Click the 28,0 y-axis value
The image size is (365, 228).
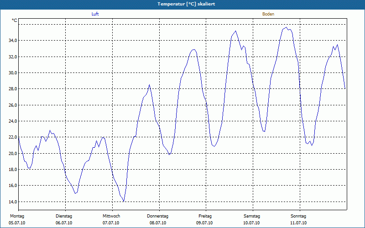[x=13, y=89]
